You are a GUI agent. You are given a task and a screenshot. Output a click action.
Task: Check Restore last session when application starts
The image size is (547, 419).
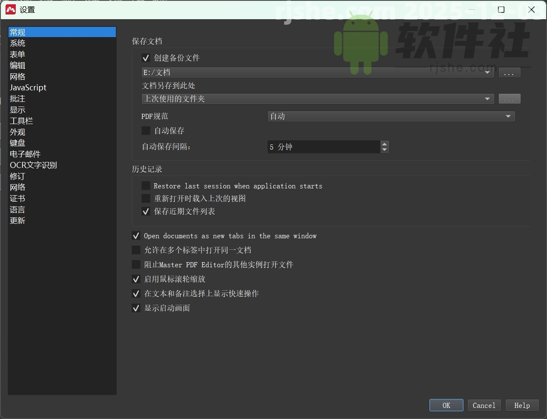pyautogui.click(x=146, y=185)
